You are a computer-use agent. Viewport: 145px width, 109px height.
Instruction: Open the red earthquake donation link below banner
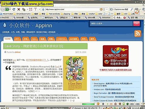[115, 70]
